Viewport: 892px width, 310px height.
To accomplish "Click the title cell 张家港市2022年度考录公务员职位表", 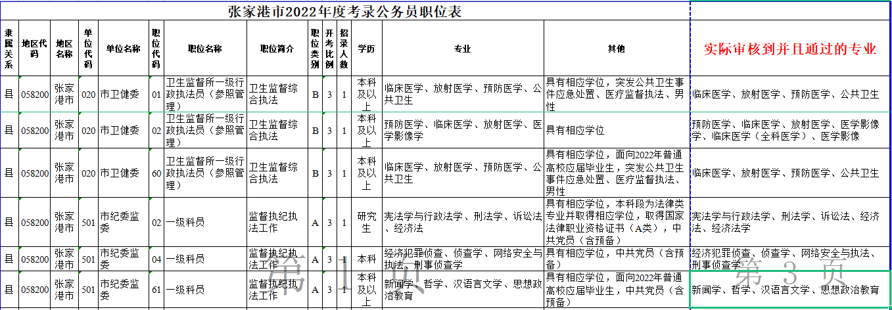I will pyautogui.click(x=344, y=11).
